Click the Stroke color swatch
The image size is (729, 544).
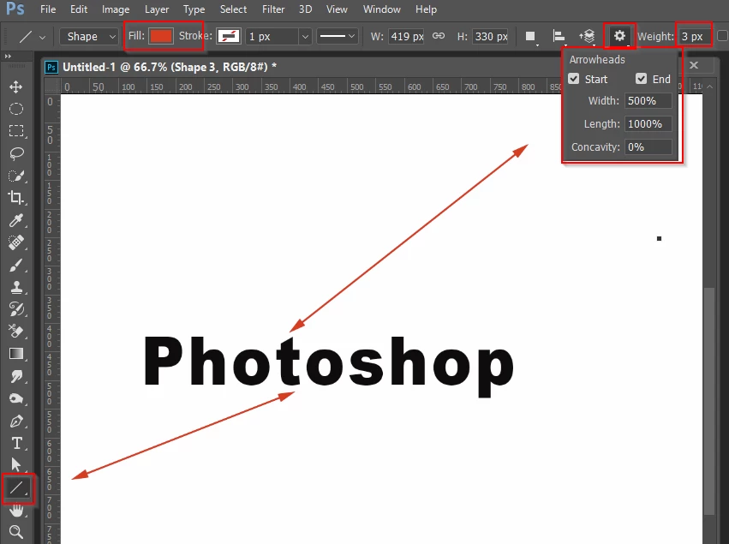coord(228,36)
